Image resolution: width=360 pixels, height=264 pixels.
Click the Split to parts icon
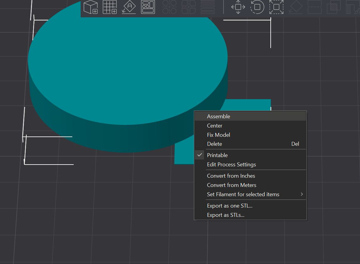(x=189, y=7)
